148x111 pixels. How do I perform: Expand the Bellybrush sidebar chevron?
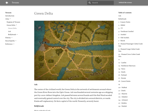click(x=17, y=35)
